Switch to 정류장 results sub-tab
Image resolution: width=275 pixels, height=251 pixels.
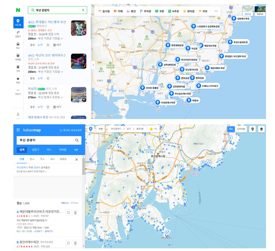point(63,159)
